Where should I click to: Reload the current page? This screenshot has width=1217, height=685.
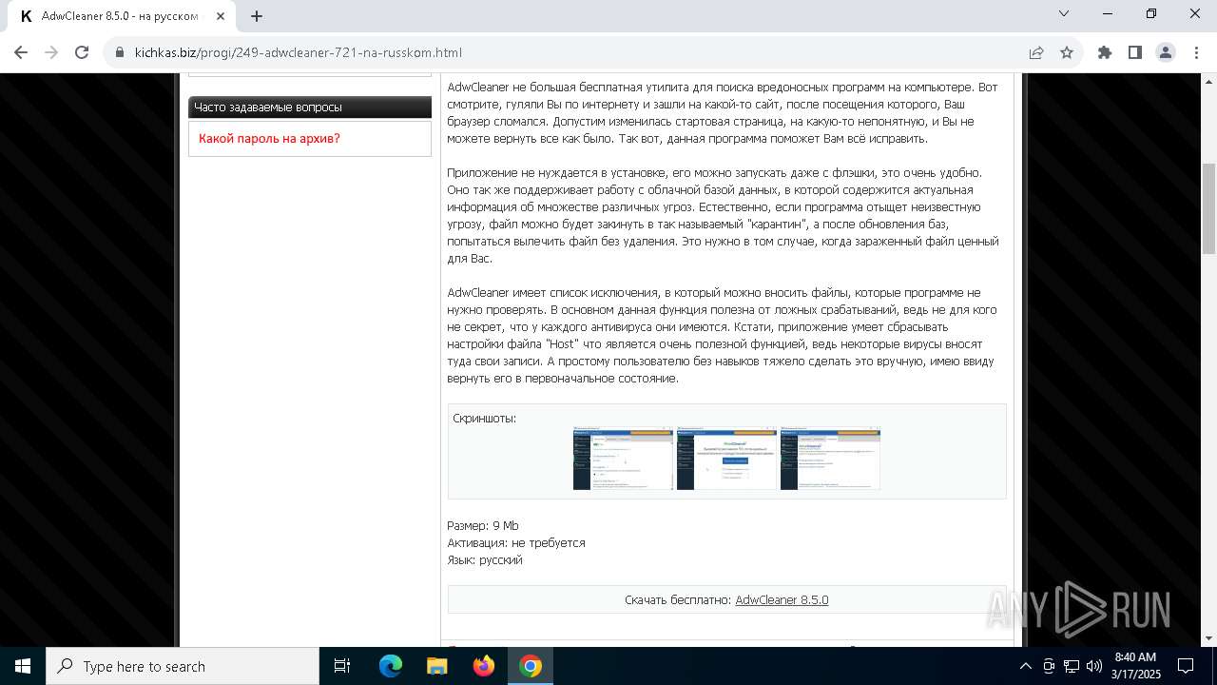coord(82,52)
